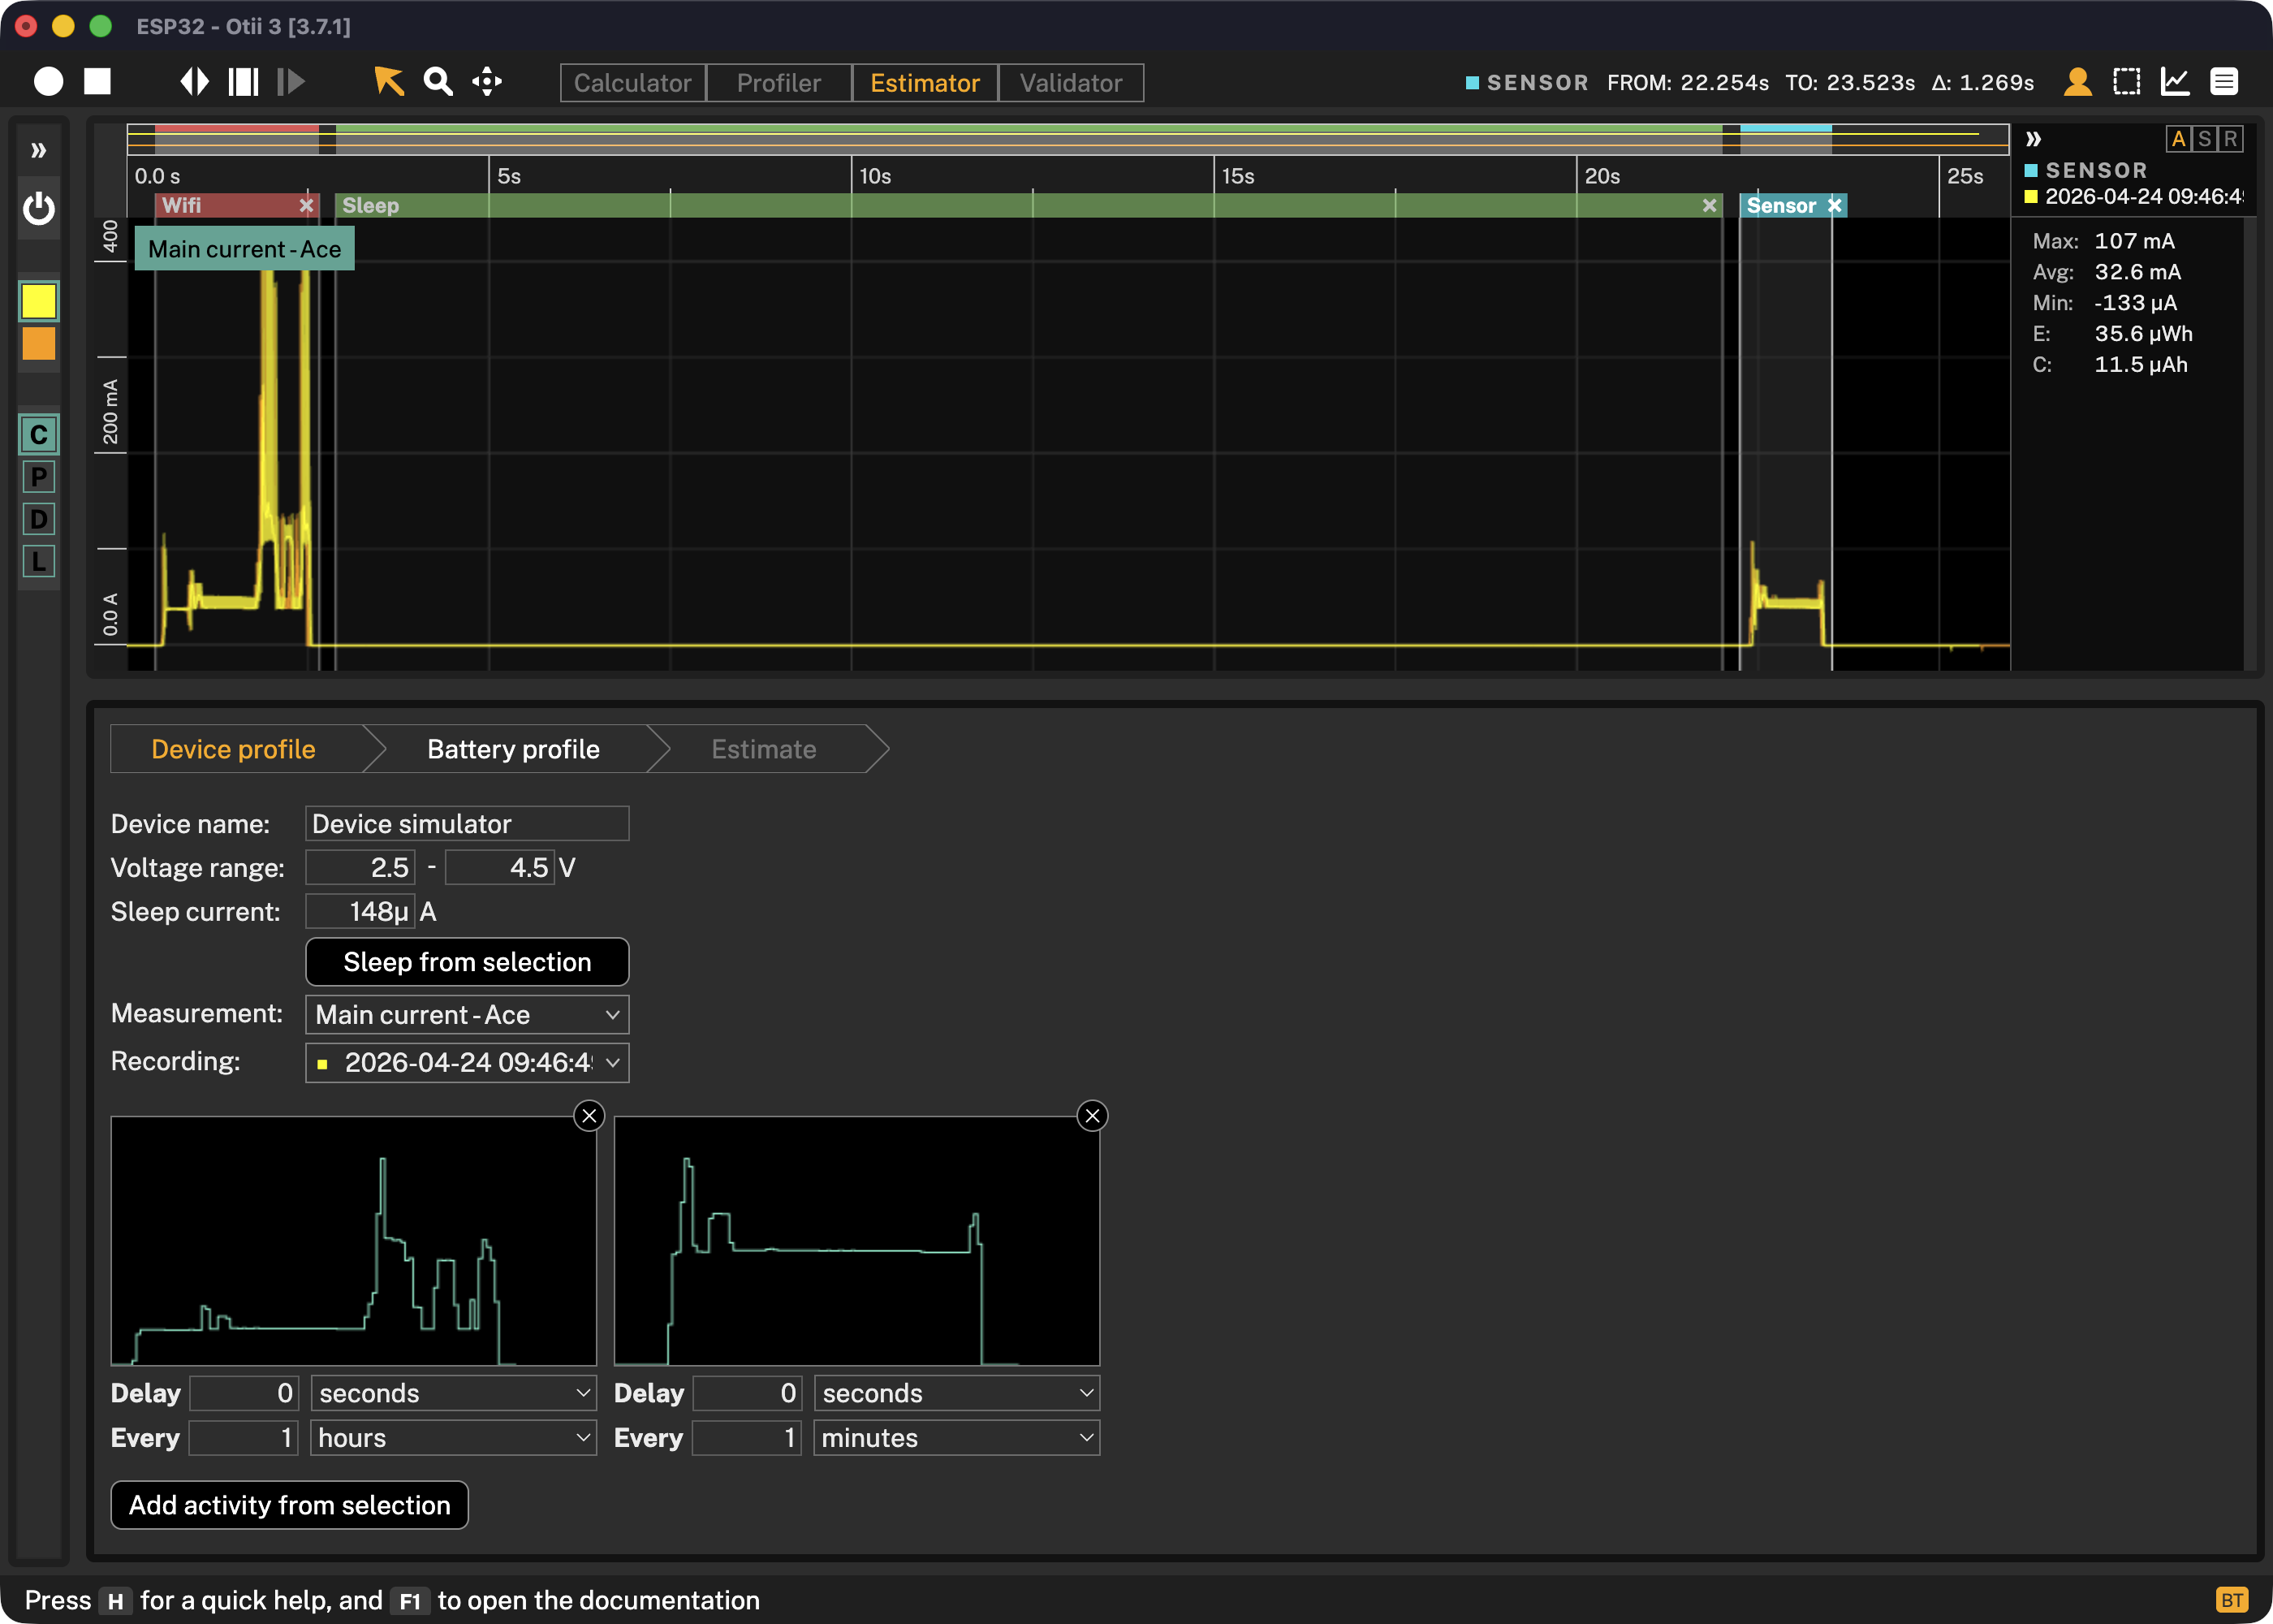The height and width of the screenshot is (1624, 2273).
Task: Open the Recording dropdown
Action: tap(467, 1063)
